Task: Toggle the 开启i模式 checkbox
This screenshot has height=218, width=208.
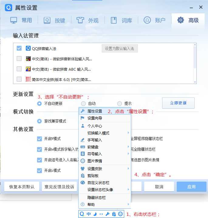Action: [39, 171]
